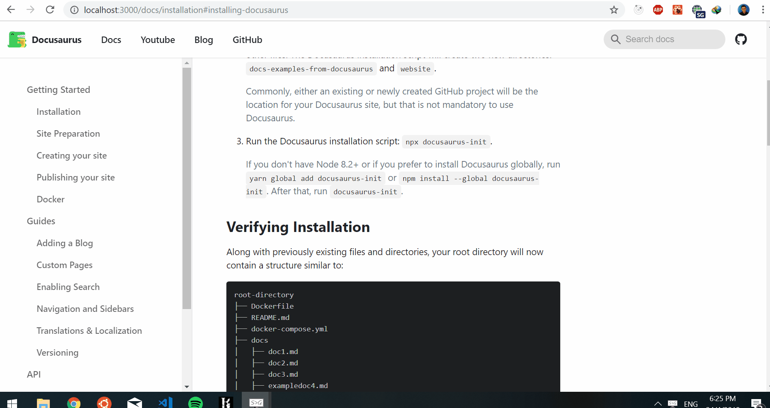This screenshot has width=770, height=408.
Task: Open the Docs navbar item
Action: click(111, 40)
